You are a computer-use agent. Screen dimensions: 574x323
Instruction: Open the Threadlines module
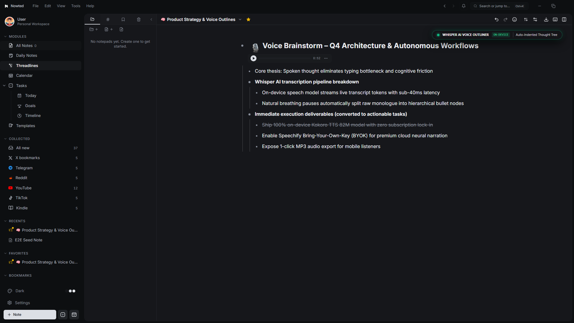coord(41,65)
